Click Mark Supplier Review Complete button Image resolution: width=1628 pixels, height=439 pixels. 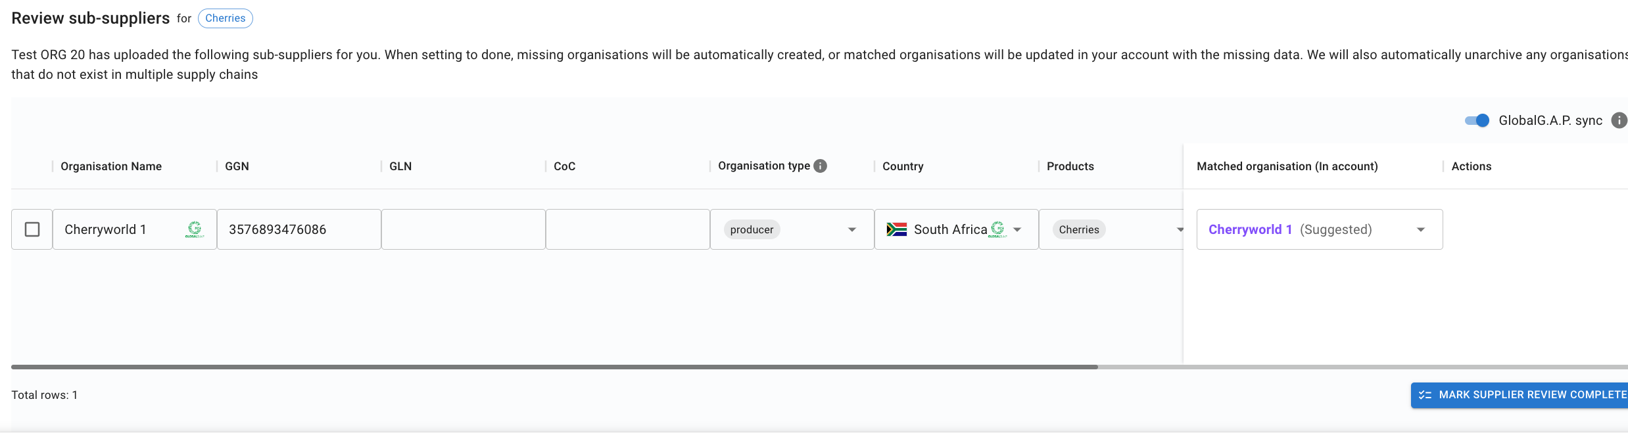coord(1520,395)
